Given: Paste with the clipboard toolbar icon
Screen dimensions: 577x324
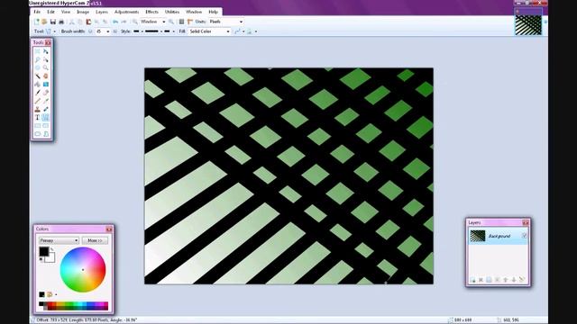Looking at the screenshot, I should pyautogui.click(x=88, y=22).
